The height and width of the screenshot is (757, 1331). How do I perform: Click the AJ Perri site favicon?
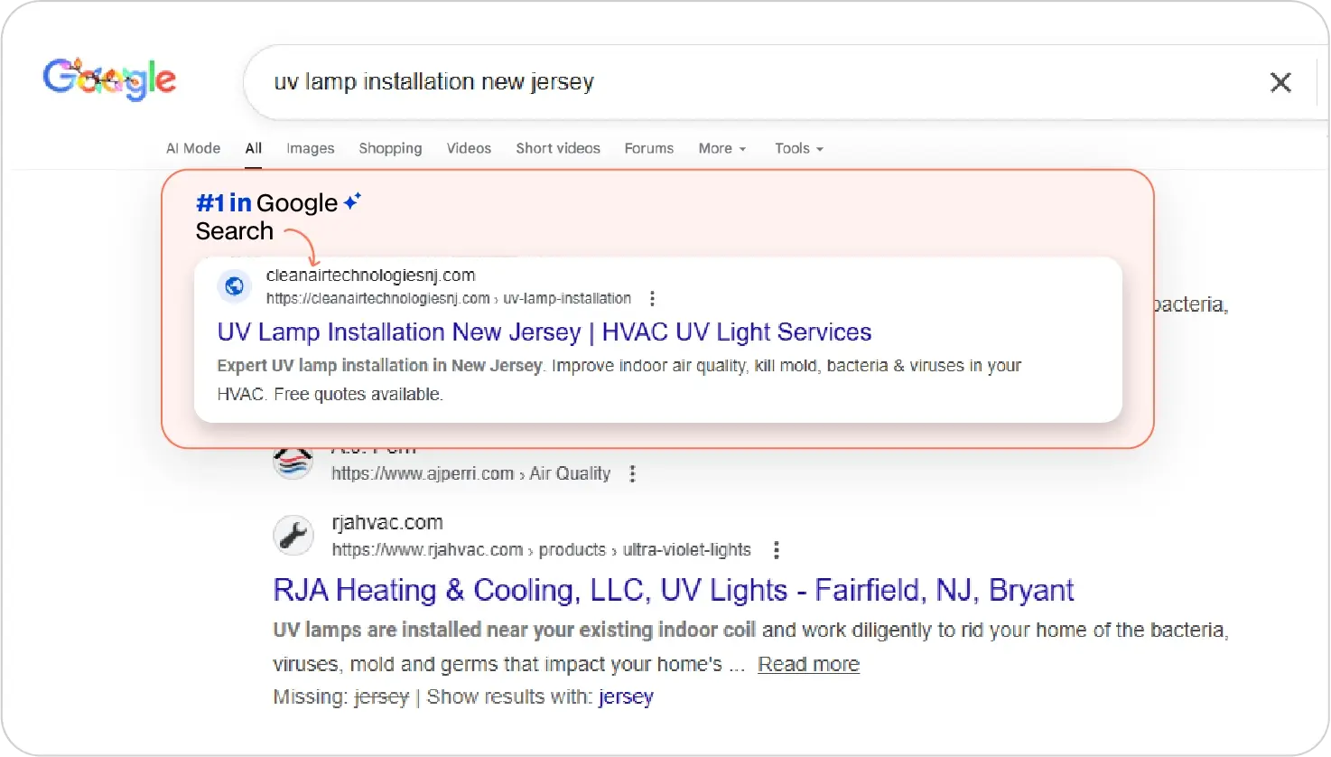click(x=293, y=463)
